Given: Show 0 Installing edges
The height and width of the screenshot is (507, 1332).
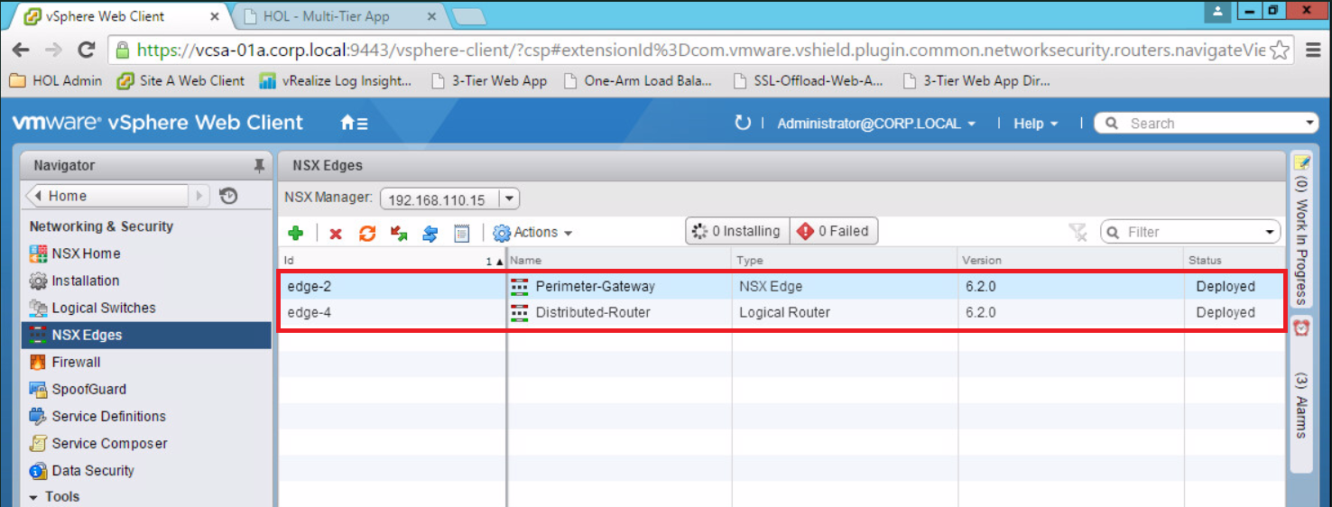Looking at the screenshot, I should pos(737,232).
